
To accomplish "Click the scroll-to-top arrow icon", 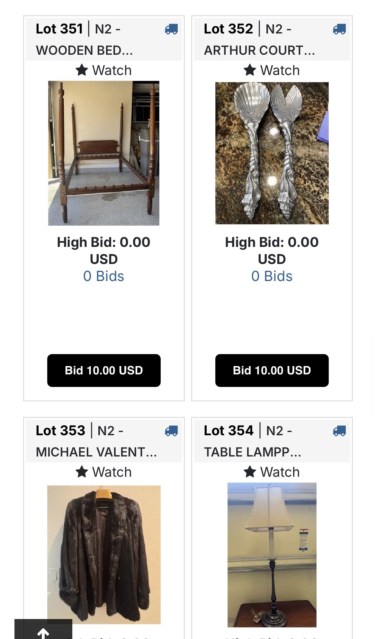I will [43, 633].
